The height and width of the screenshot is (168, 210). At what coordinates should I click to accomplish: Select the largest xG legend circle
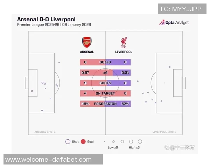click(140, 142)
